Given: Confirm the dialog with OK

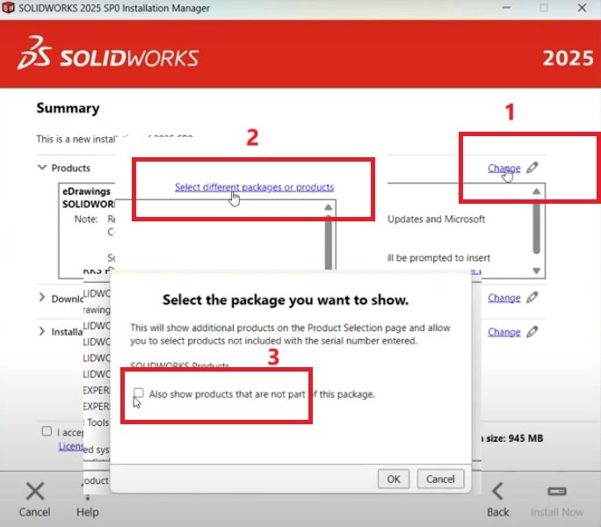Looking at the screenshot, I should pos(394,479).
